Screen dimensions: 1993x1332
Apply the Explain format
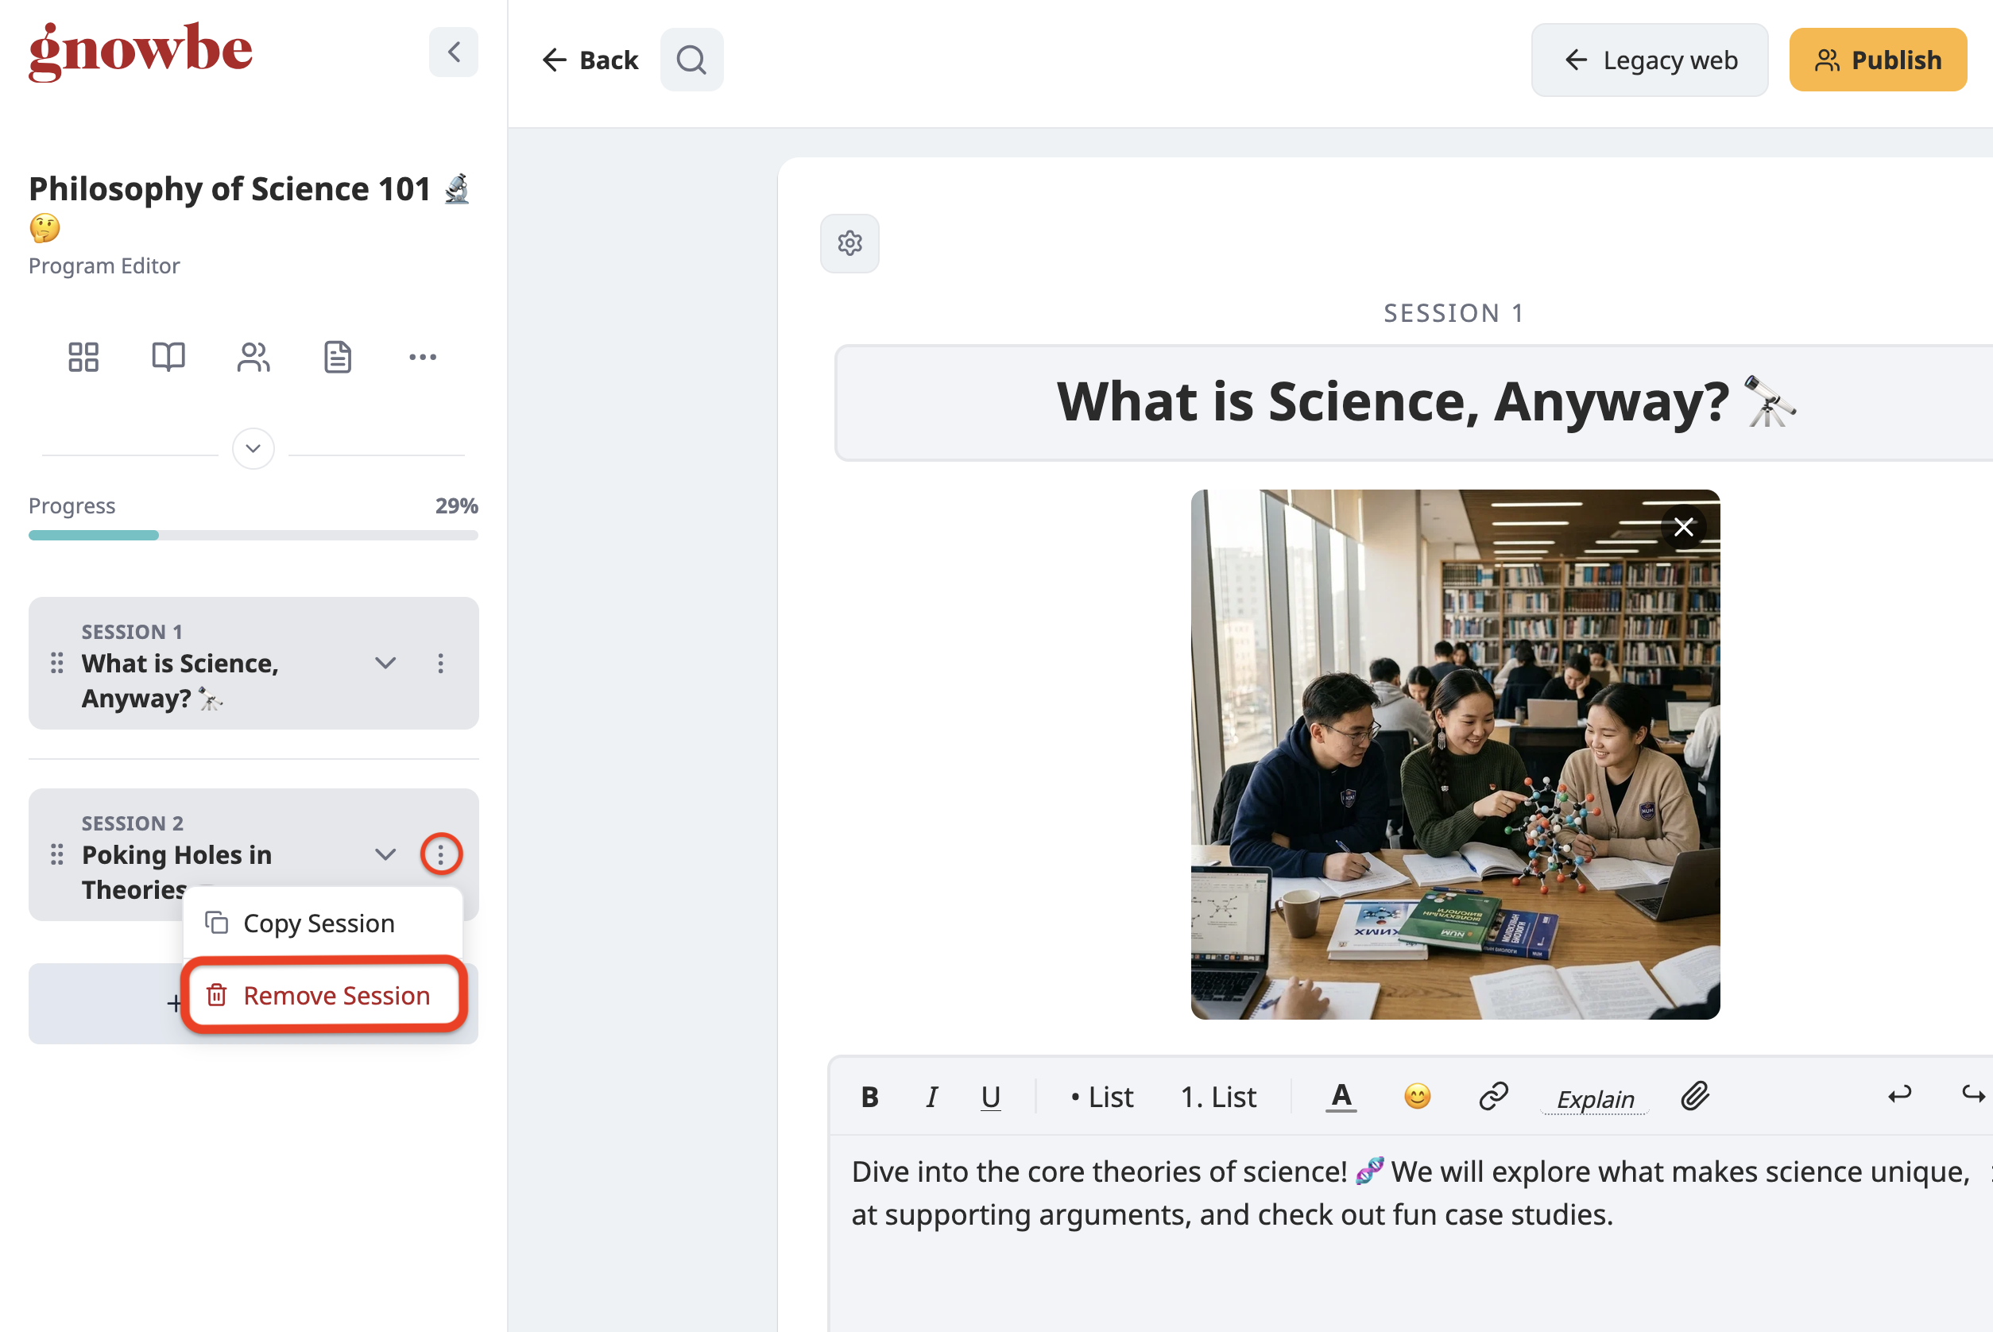pos(1595,1098)
